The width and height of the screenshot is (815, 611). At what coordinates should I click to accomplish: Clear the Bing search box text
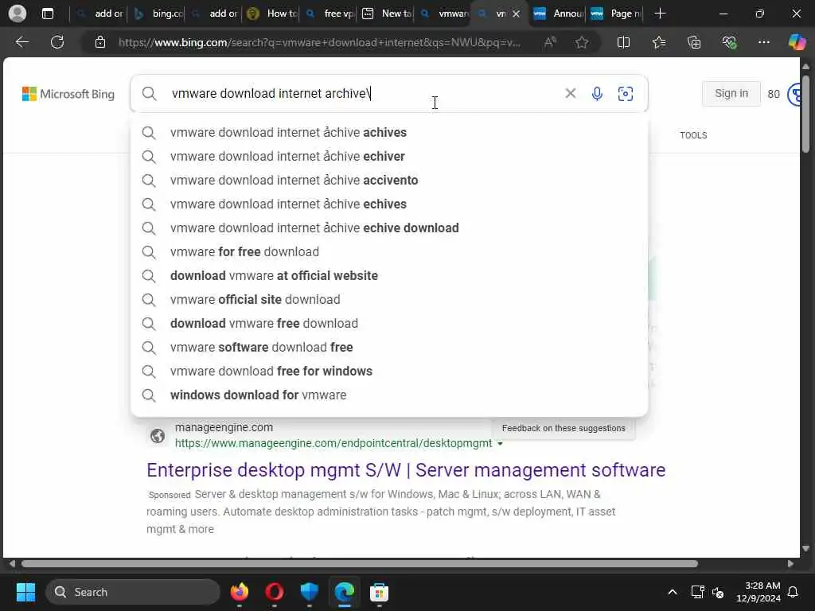[570, 93]
